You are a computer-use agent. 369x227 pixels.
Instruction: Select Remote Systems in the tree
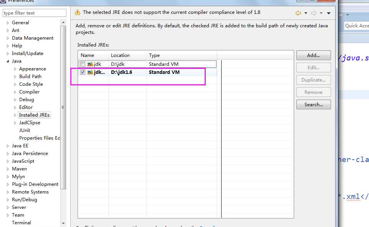click(30, 192)
